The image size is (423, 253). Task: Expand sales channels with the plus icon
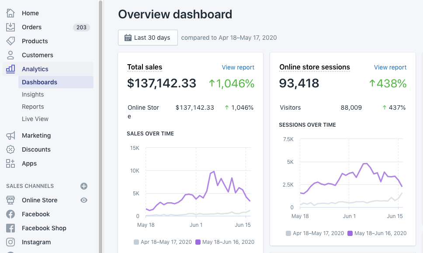[x=83, y=186]
